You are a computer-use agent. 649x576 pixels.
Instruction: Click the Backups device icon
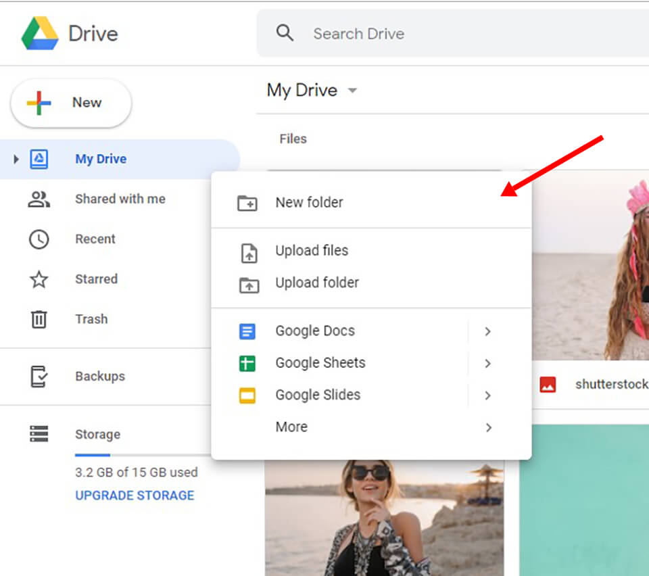tap(39, 377)
